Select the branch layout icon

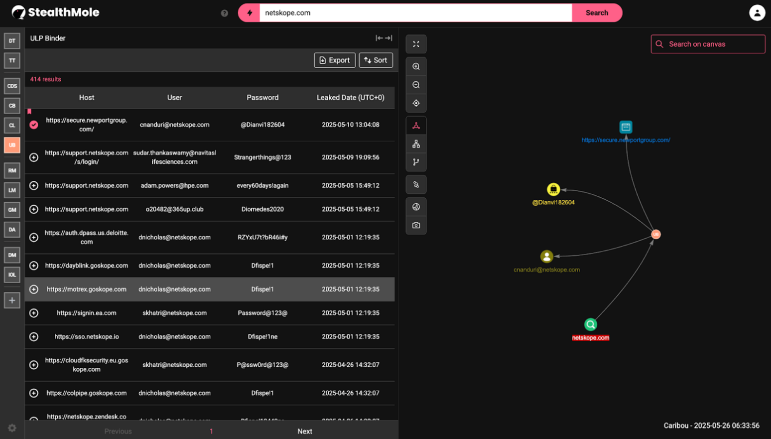pos(416,162)
